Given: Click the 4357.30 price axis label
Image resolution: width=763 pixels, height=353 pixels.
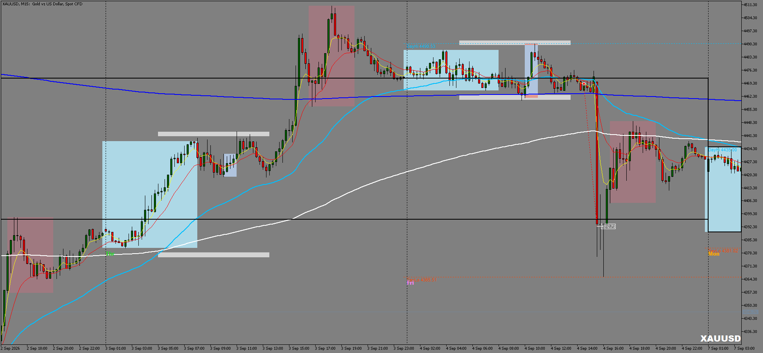Looking at the screenshot, I should point(751,292).
